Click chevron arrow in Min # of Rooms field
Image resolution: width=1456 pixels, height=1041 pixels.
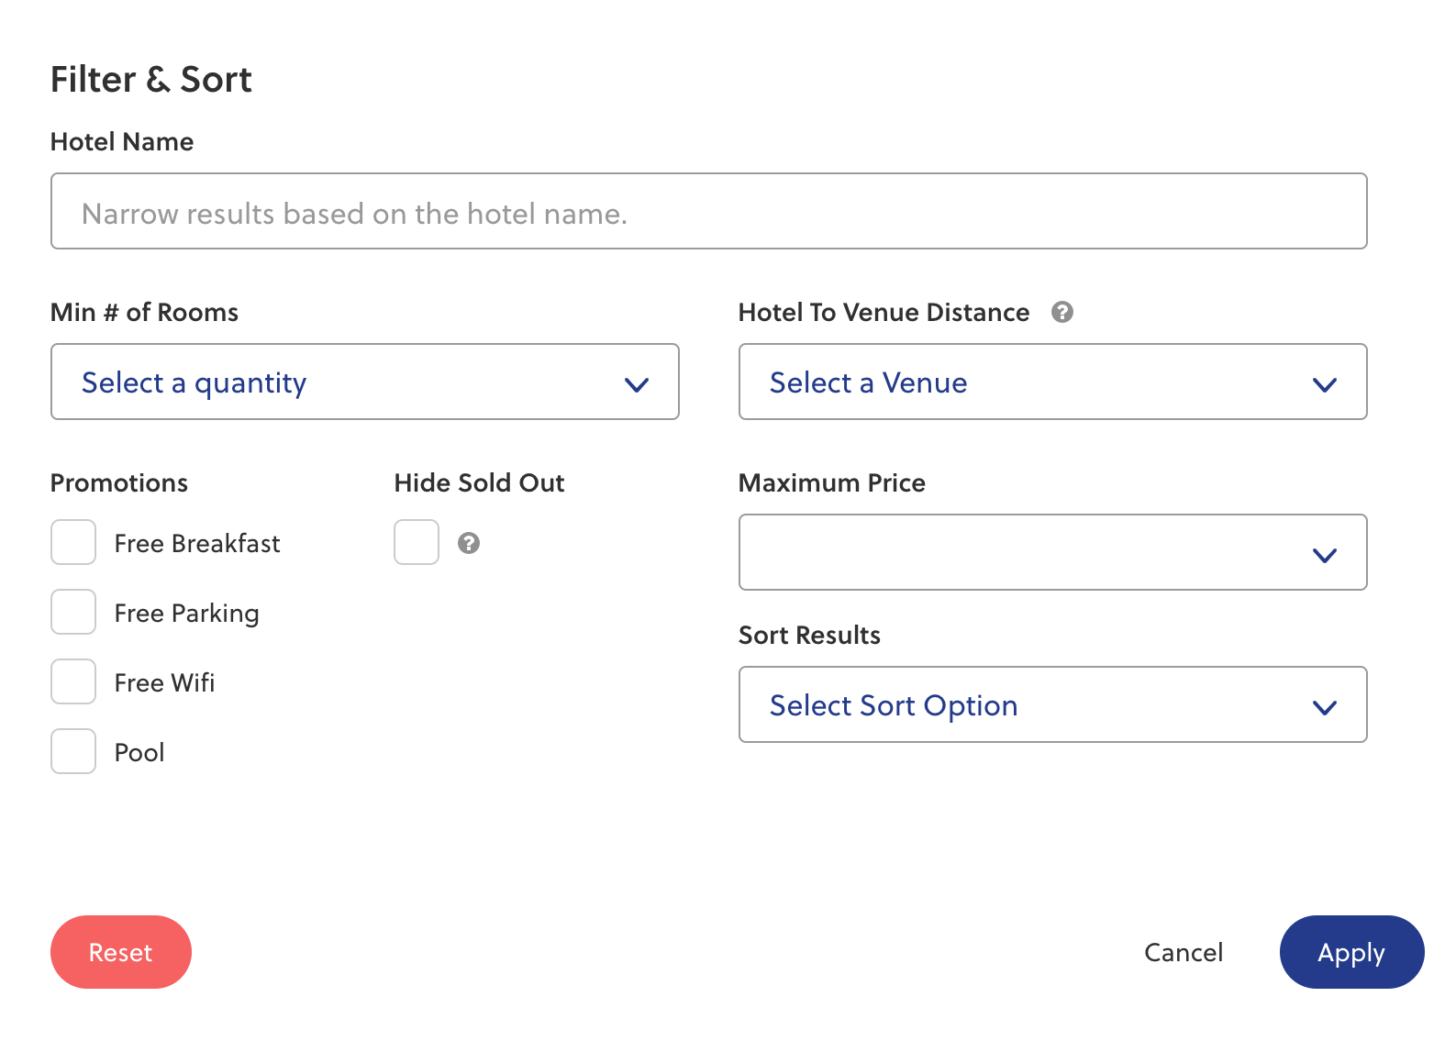coord(637,384)
